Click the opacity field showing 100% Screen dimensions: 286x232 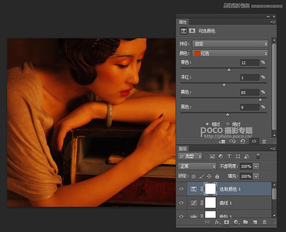[246, 166]
